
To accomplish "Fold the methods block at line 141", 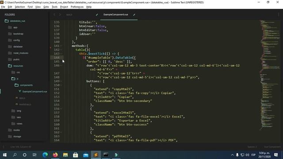I will tap(61, 46).
